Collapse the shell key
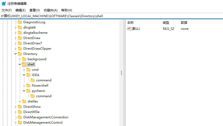 pyautogui.click(x=20, y=64)
